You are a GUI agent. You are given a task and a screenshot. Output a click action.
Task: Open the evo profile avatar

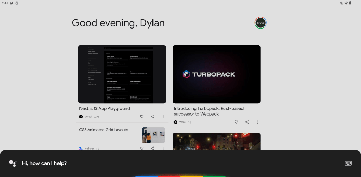[x=260, y=23]
